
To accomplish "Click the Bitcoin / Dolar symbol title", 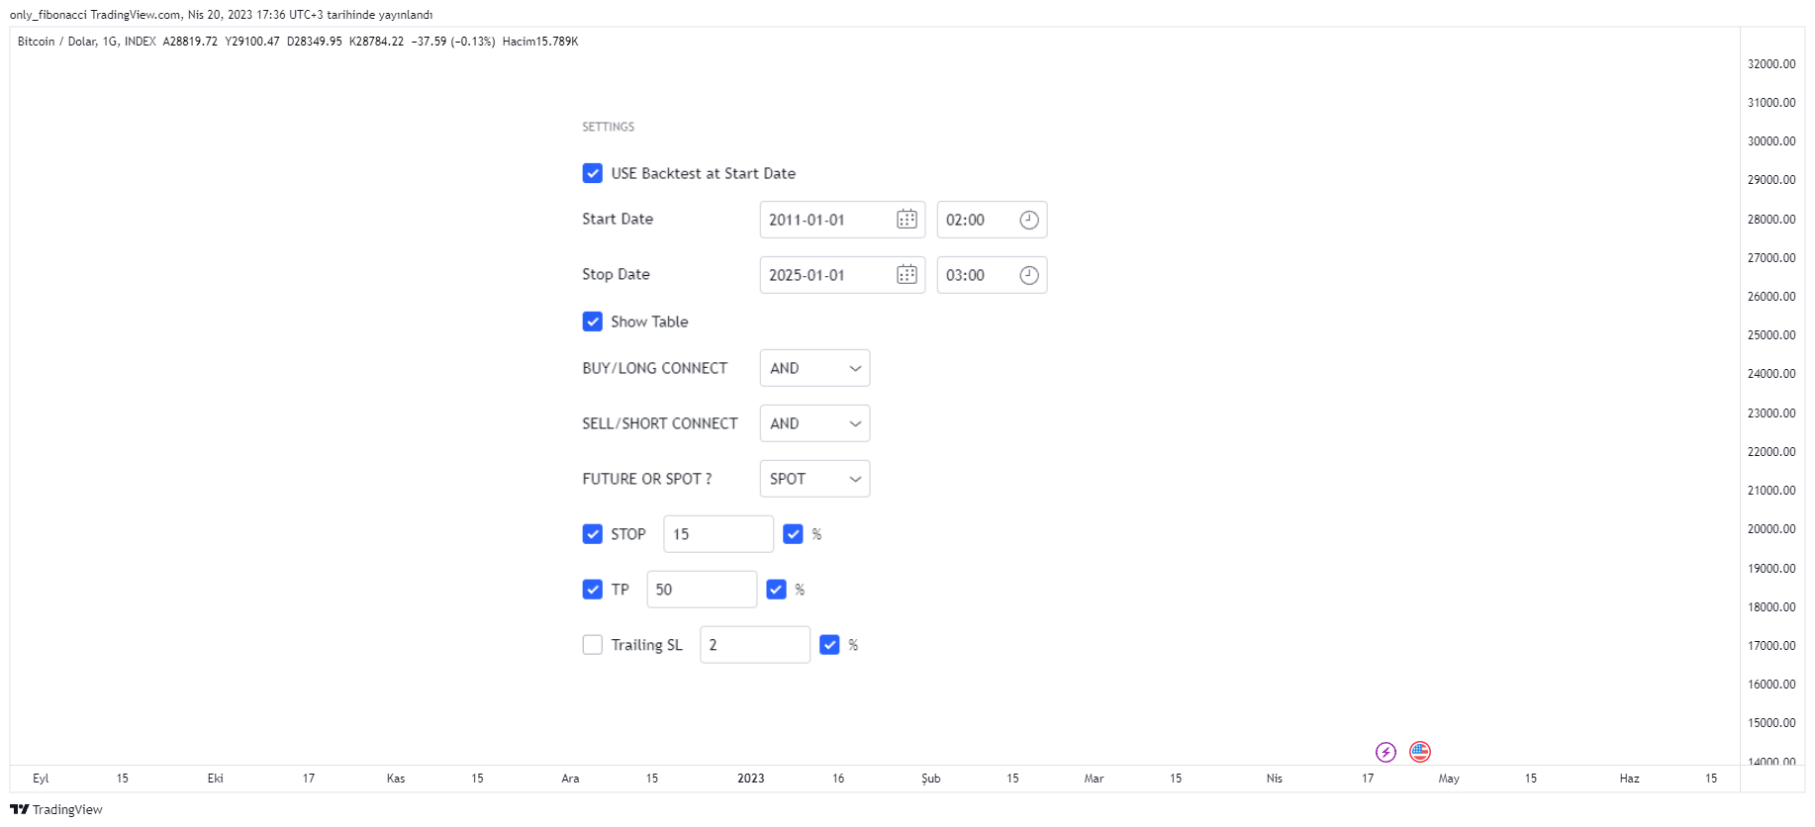I will [x=56, y=42].
